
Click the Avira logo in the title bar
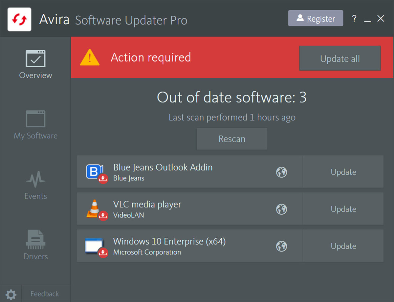tap(19, 18)
